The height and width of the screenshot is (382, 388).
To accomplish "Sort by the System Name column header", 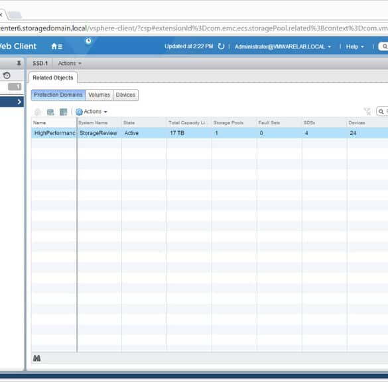I will tap(99, 122).
